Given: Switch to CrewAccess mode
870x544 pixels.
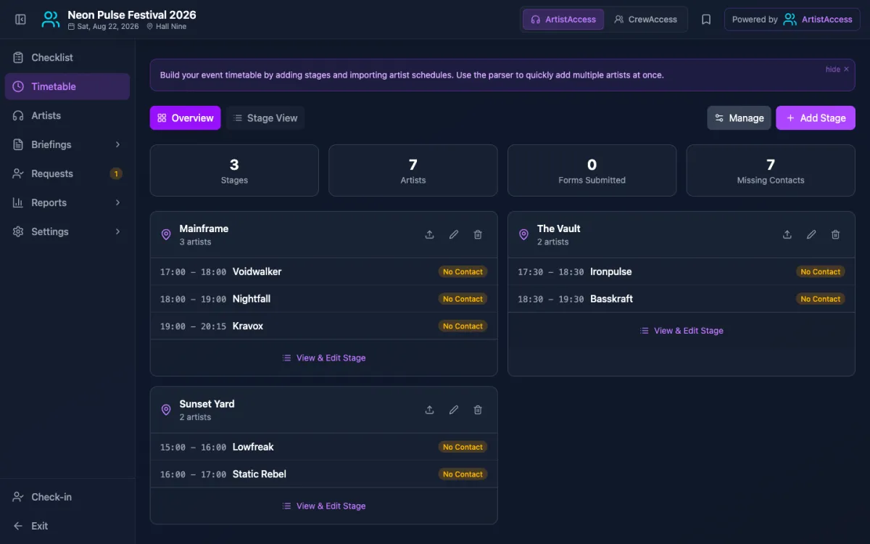Looking at the screenshot, I should point(645,20).
